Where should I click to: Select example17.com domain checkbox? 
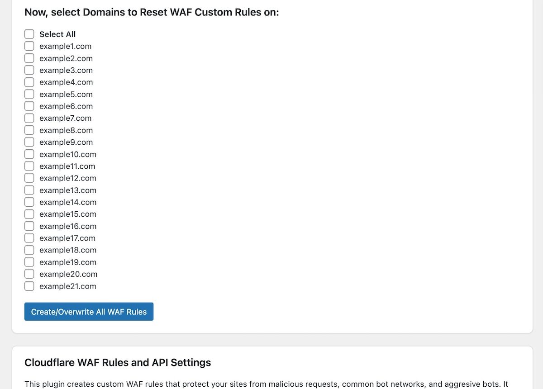[29, 237]
